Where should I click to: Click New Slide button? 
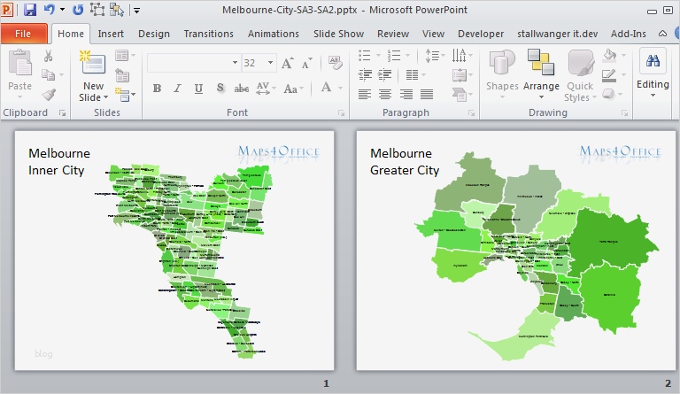pyautogui.click(x=93, y=76)
